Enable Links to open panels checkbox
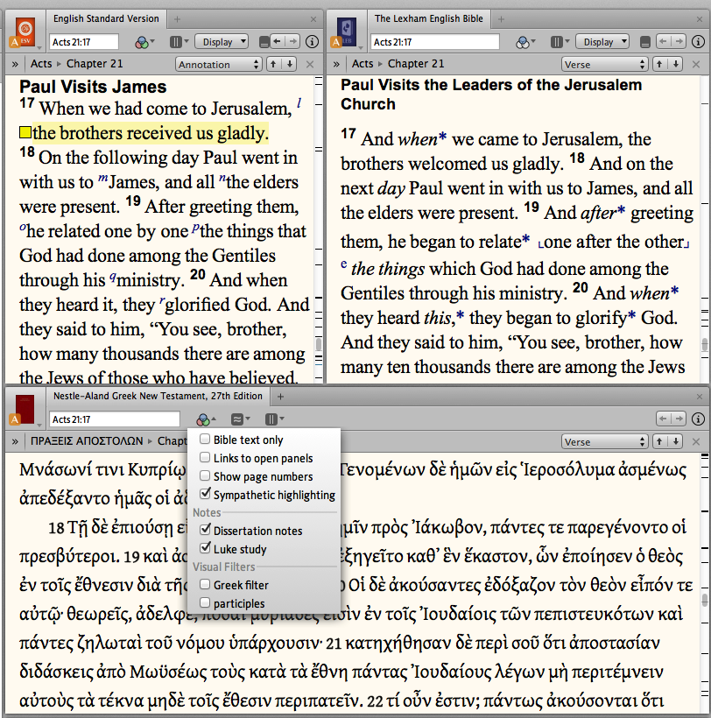This screenshot has height=718, width=711. 205,457
